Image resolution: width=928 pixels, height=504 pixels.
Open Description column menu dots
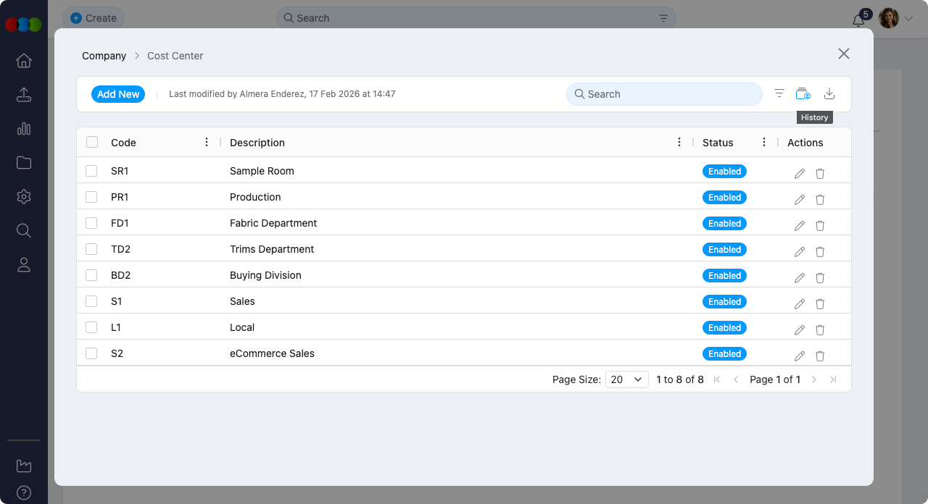point(679,143)
